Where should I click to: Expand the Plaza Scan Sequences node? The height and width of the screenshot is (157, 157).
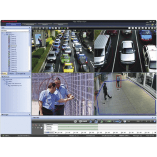click(5, 84)
